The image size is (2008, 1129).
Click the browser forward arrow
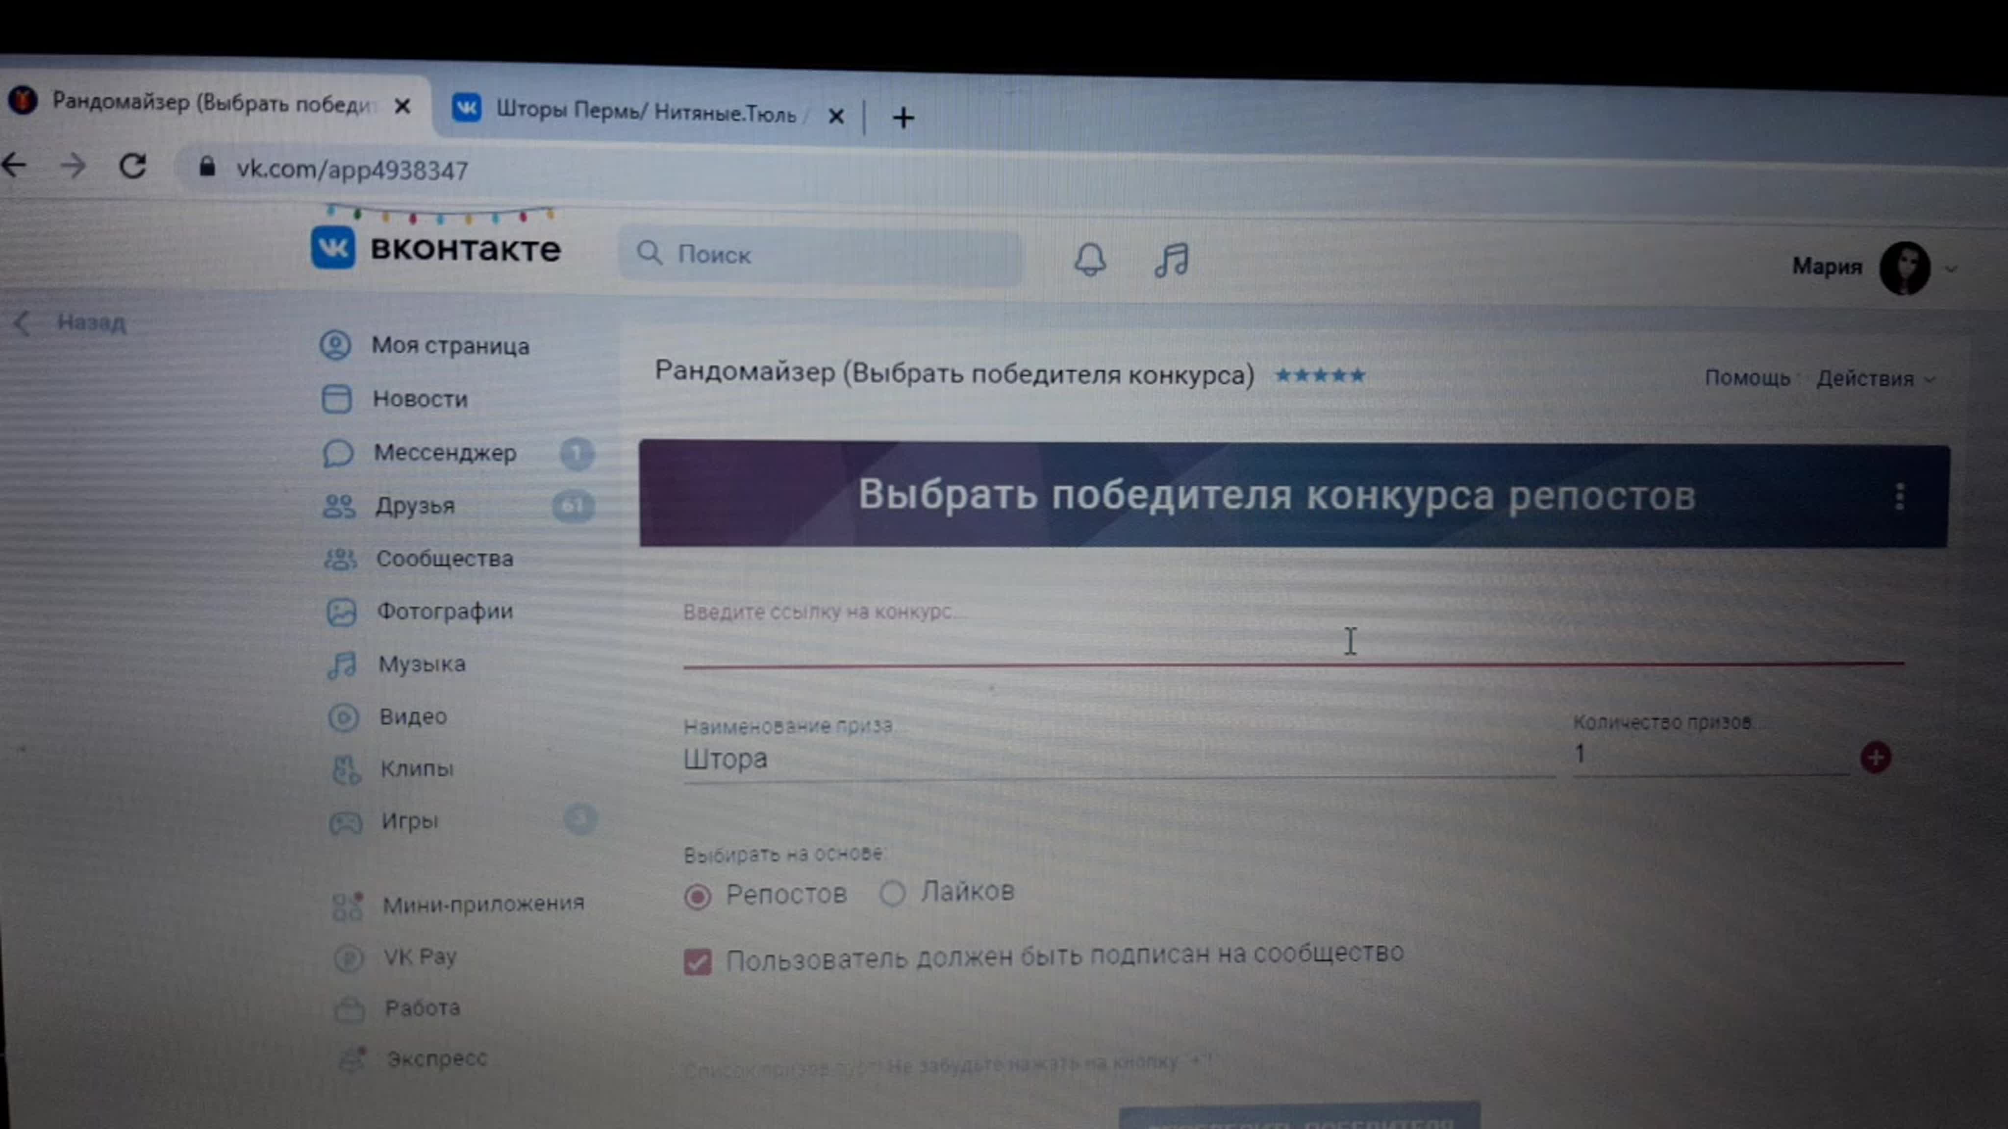click(x=73, y=165)
